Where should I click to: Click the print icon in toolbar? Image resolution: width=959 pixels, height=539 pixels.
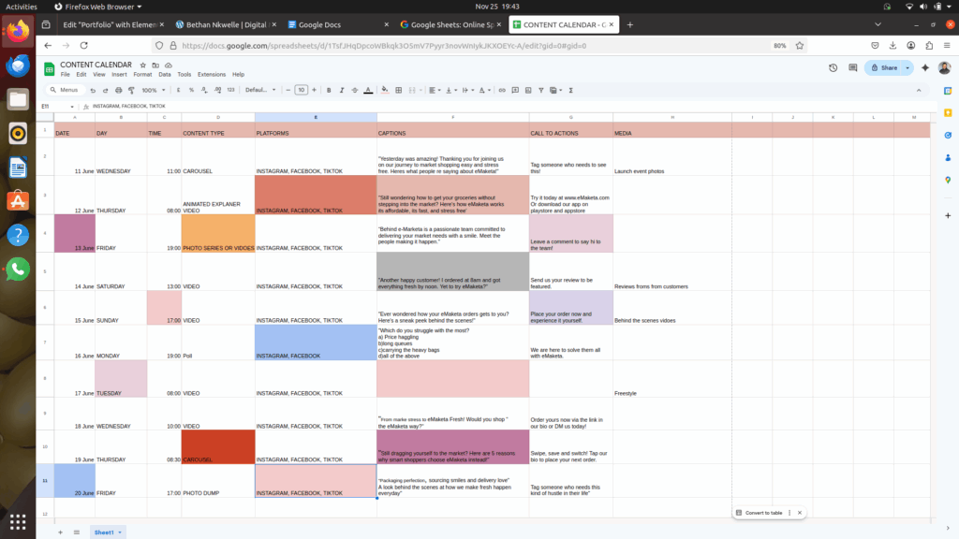pyautogui.click(x=118, y=90)
